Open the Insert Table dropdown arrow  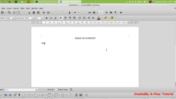coord(97,13)
